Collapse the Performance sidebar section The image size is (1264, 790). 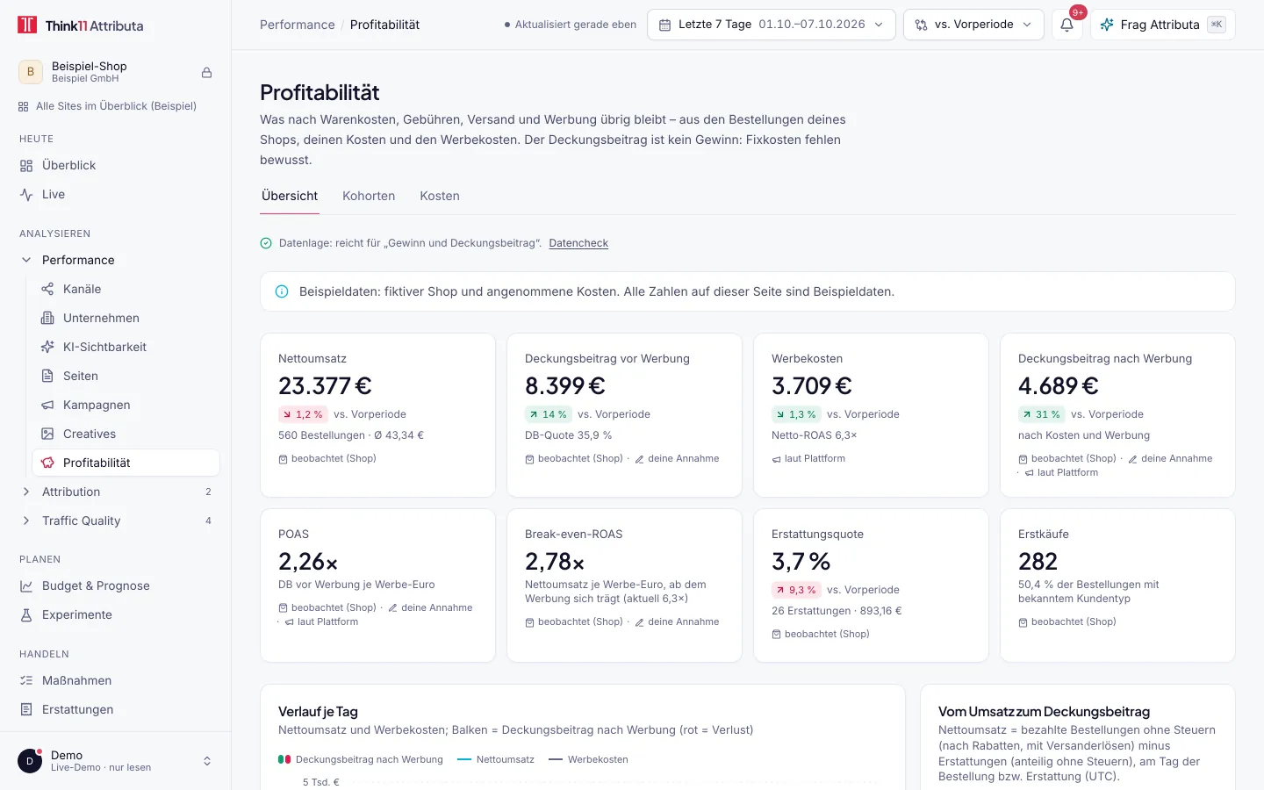coord(26,260)
